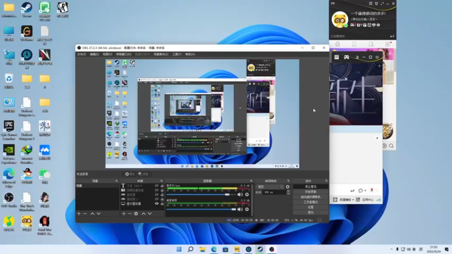Screen dimensions: 452x254
Task: Select the Steam desktop shortcut
Action: 27,10
